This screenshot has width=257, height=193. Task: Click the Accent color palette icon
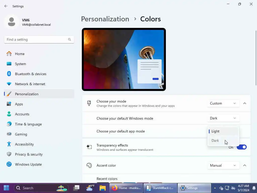tap(89, 165)
